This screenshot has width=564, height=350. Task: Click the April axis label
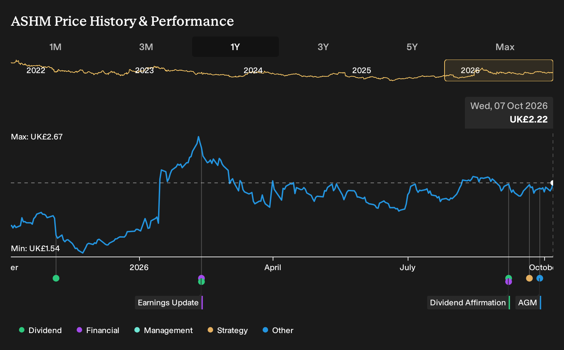[273, 267]
